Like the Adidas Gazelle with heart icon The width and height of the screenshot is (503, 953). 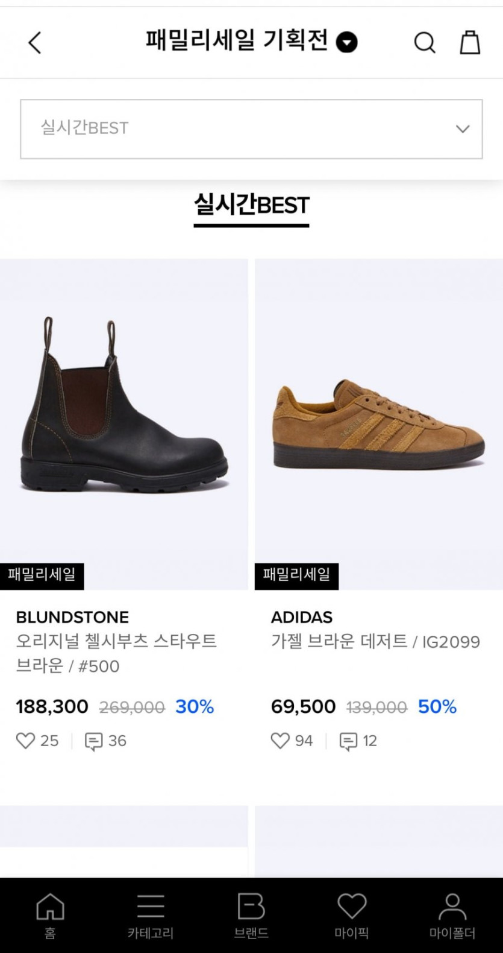tap(280, 741)
